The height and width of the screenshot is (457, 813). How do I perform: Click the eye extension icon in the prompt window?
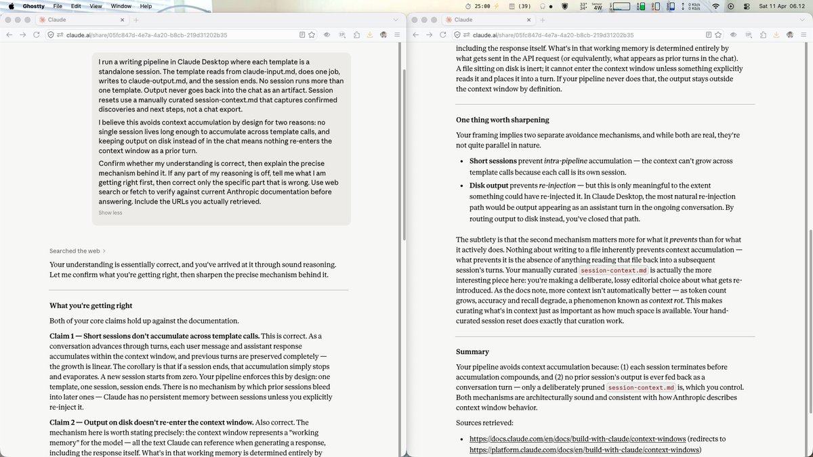(x=327, y=35)
